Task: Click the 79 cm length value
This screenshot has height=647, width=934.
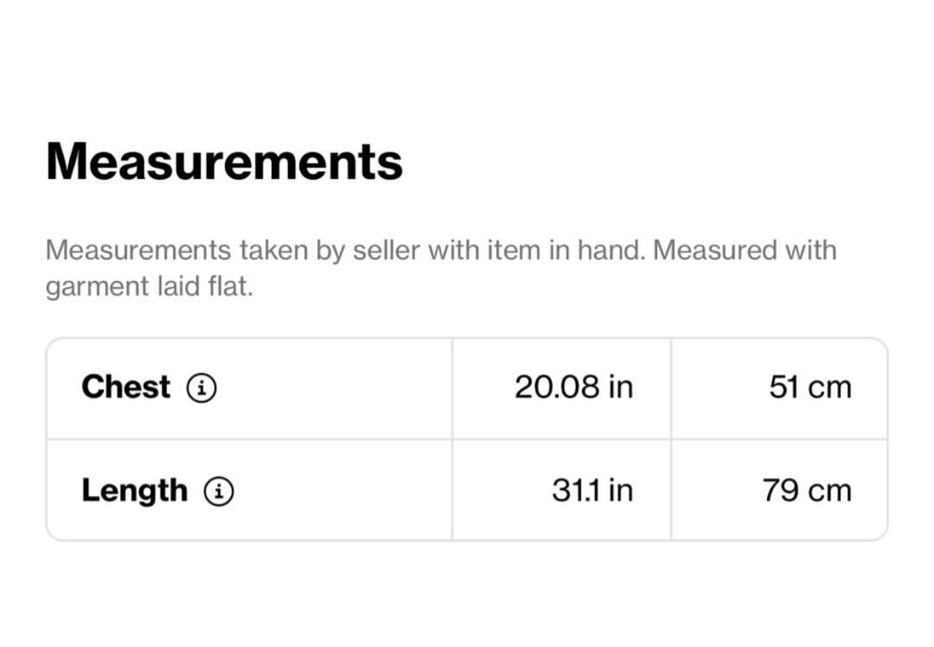Action: pyautogui.click(x=807, y=491)
